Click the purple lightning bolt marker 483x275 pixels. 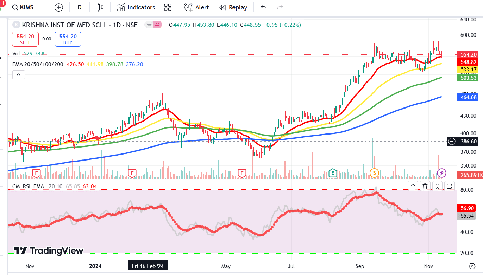tap(441, 172)
